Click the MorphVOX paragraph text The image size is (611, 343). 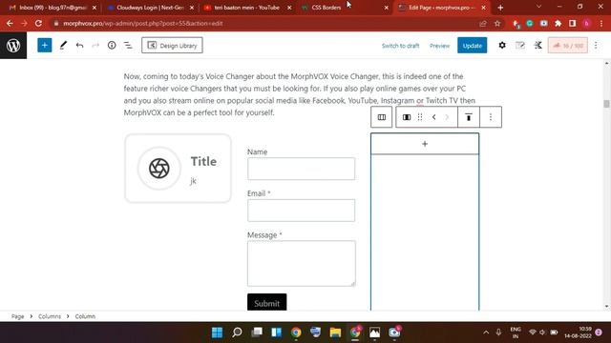click(x=299, y=94)
